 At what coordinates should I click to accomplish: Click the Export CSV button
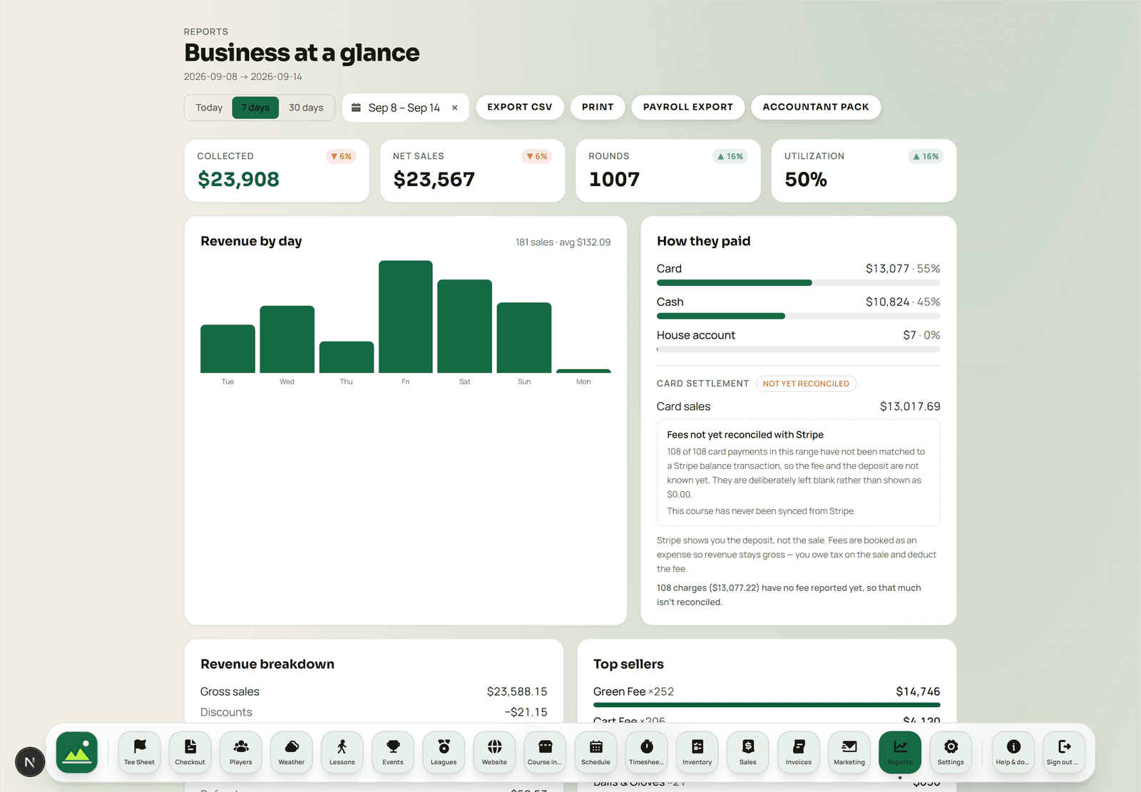point(520,107)
